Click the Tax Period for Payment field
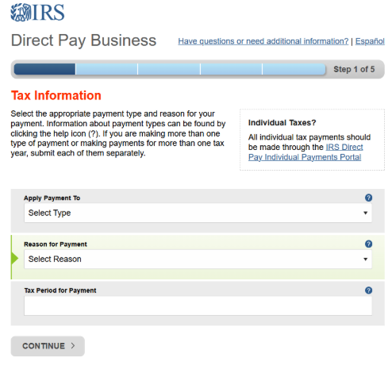388x373 pixels. click(x=198, y=306)
